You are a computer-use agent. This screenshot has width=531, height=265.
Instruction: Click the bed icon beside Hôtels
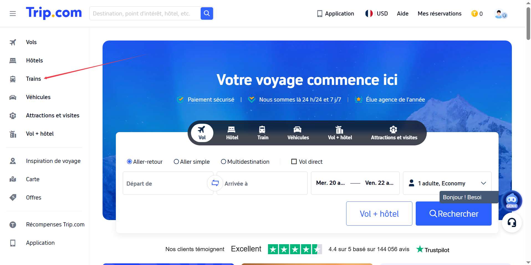click(x=13, y=60)
